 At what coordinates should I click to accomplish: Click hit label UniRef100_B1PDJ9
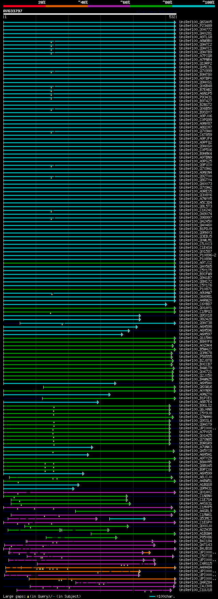click(x=196, y=229)
